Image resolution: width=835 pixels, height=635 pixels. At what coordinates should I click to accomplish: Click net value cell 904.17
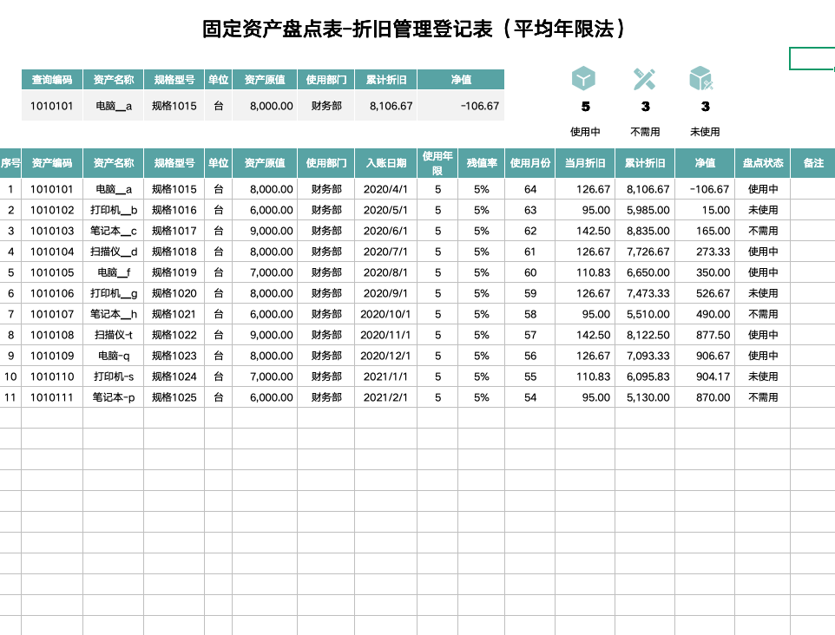pyautogui.click(x=705, y=376)
